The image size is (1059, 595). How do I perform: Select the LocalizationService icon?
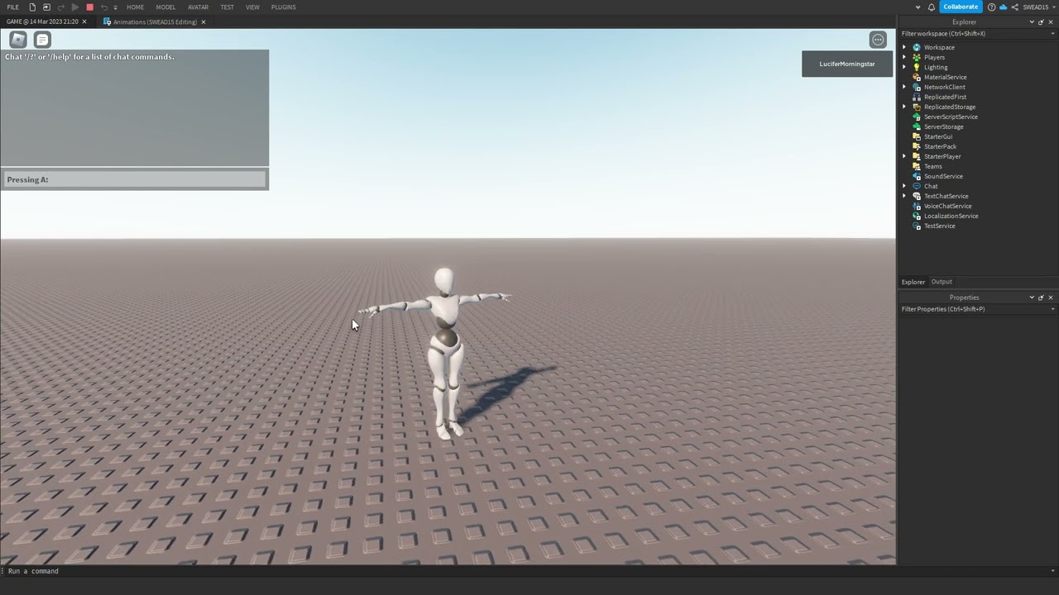pos(917,216)
